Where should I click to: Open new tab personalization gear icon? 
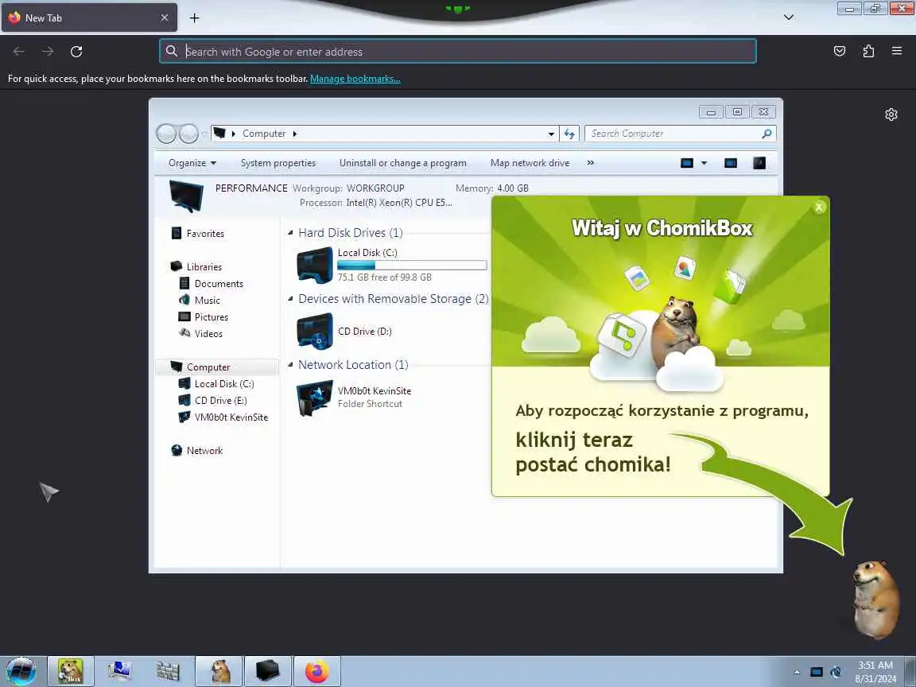point(891,114)
